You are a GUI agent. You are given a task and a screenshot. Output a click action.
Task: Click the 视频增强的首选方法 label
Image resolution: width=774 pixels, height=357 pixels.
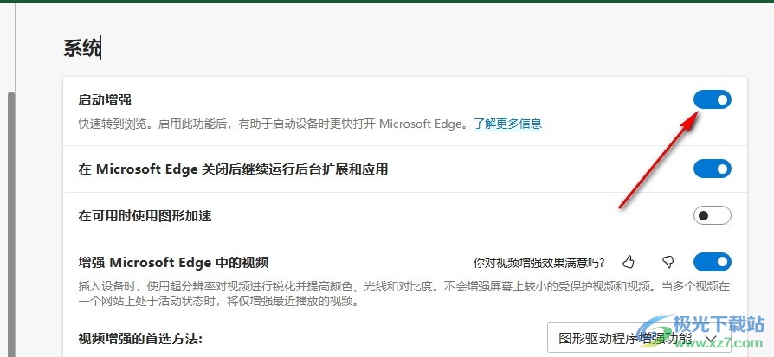click(140, 338)
